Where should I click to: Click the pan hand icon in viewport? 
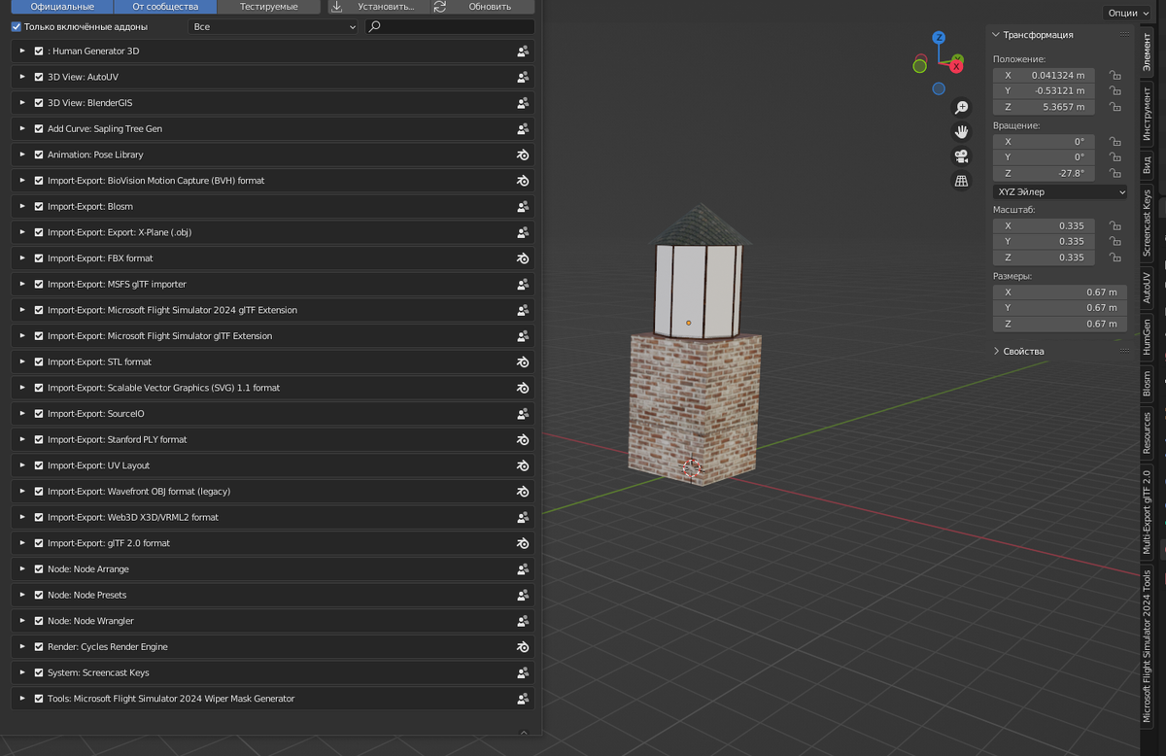961,132
